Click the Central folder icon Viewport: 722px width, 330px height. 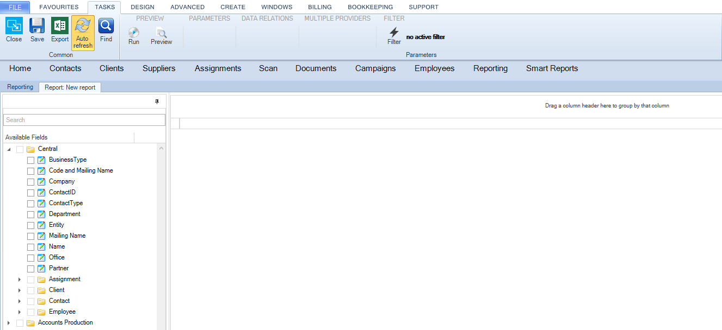30,149
